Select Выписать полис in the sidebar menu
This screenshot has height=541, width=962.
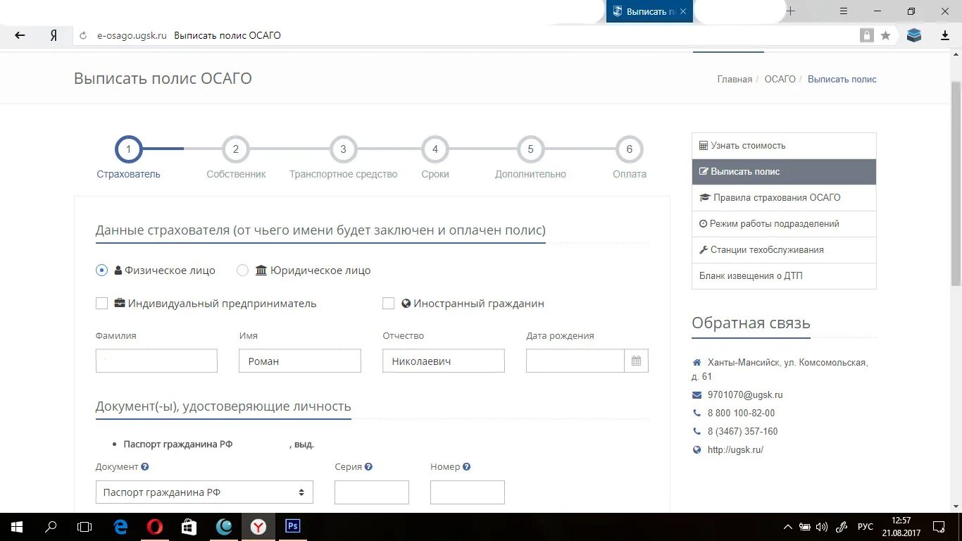784,172
